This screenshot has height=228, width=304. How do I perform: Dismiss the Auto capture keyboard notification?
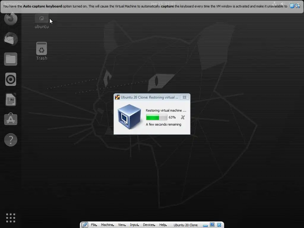tap(292, 6)
